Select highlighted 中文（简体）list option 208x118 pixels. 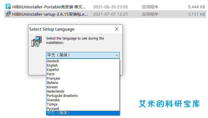coord(58,113)
